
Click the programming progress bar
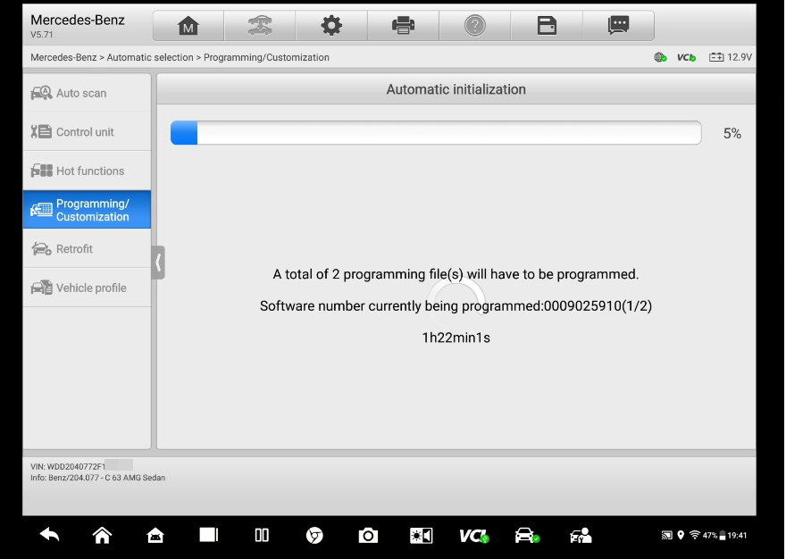pyautogui.click(x=436, y=133)
